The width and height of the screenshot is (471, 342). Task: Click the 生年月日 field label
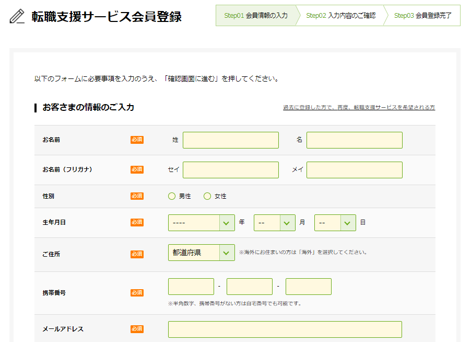tap(54, 222)
